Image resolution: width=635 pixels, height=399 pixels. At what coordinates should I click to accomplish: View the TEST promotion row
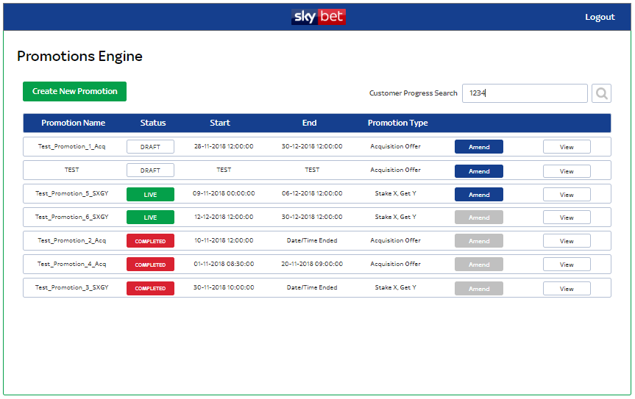[x=567, y=171]
